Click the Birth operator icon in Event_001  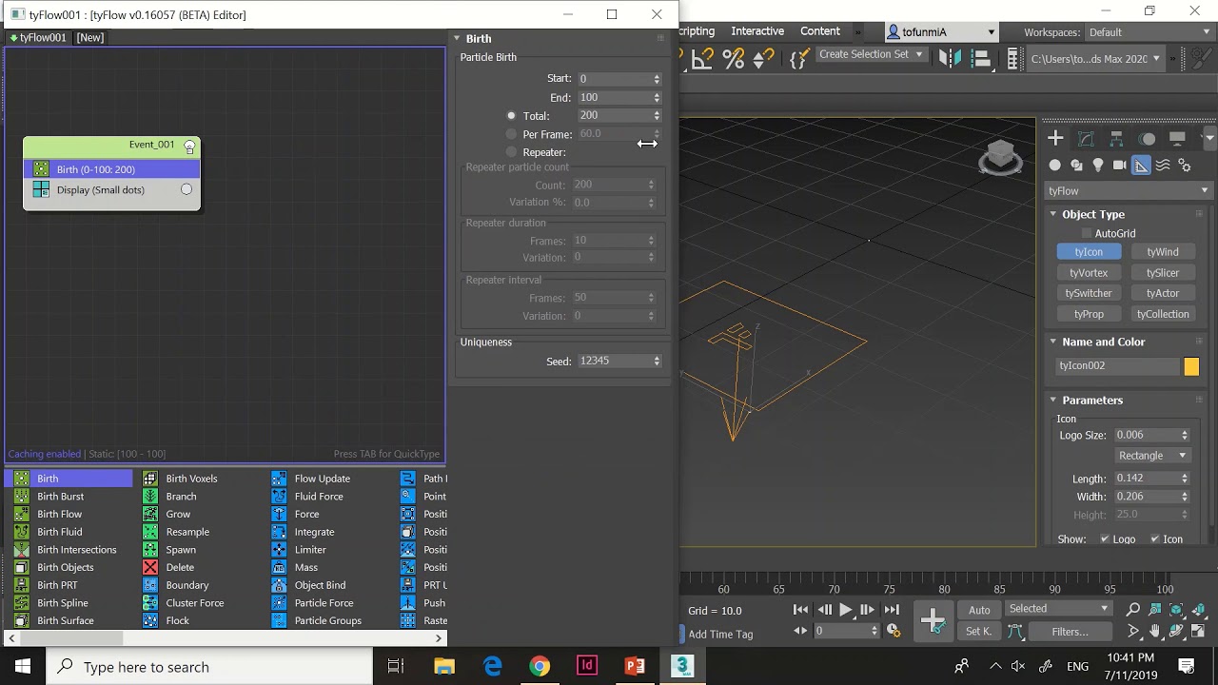point(41,169)
